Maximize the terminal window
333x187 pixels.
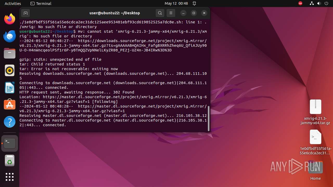194,13
